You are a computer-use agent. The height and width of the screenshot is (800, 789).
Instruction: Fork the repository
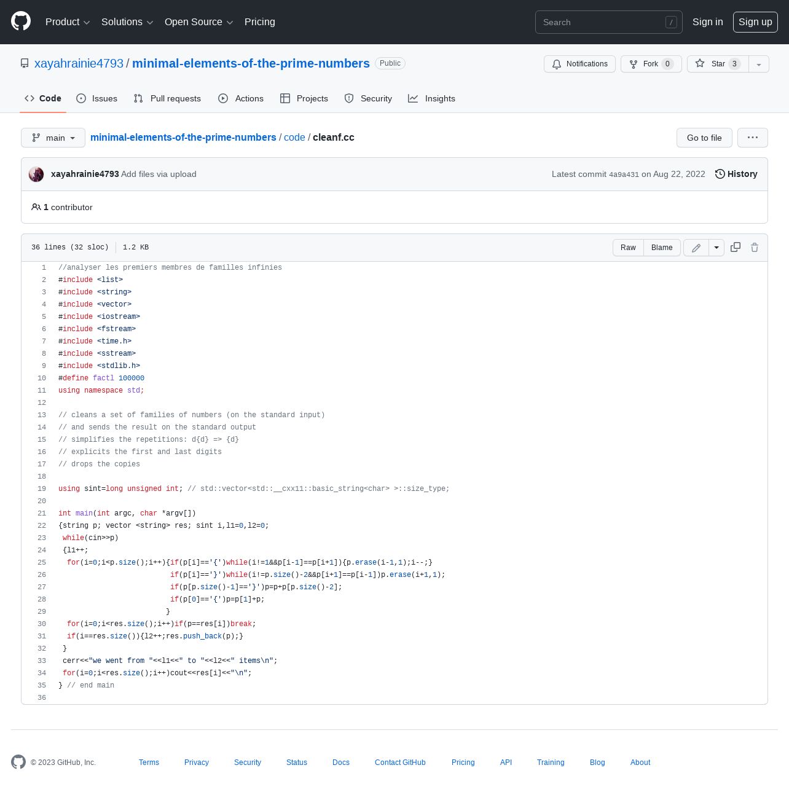[651, 64]
